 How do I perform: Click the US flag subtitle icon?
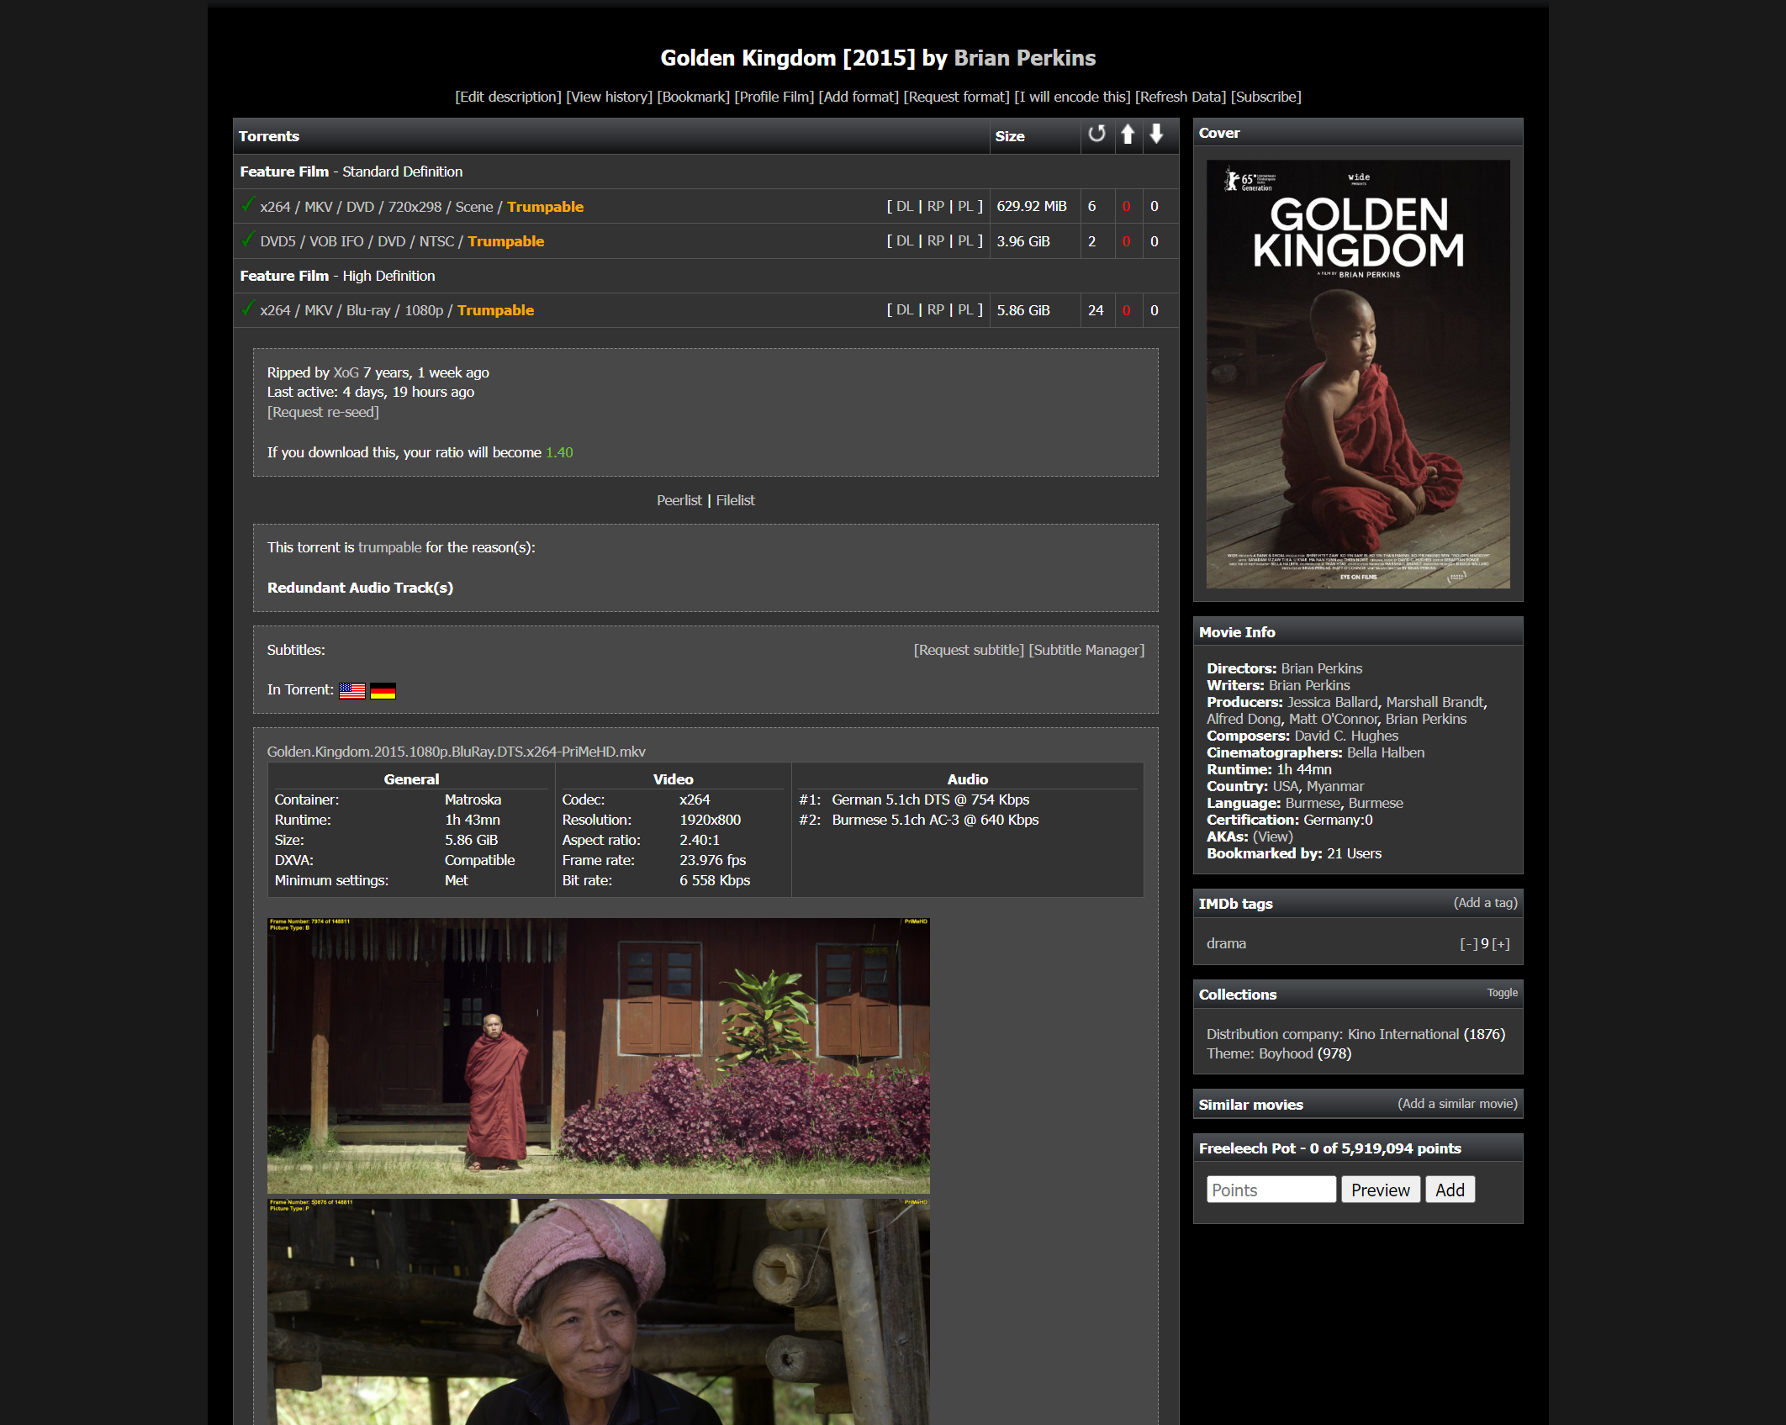351,691
